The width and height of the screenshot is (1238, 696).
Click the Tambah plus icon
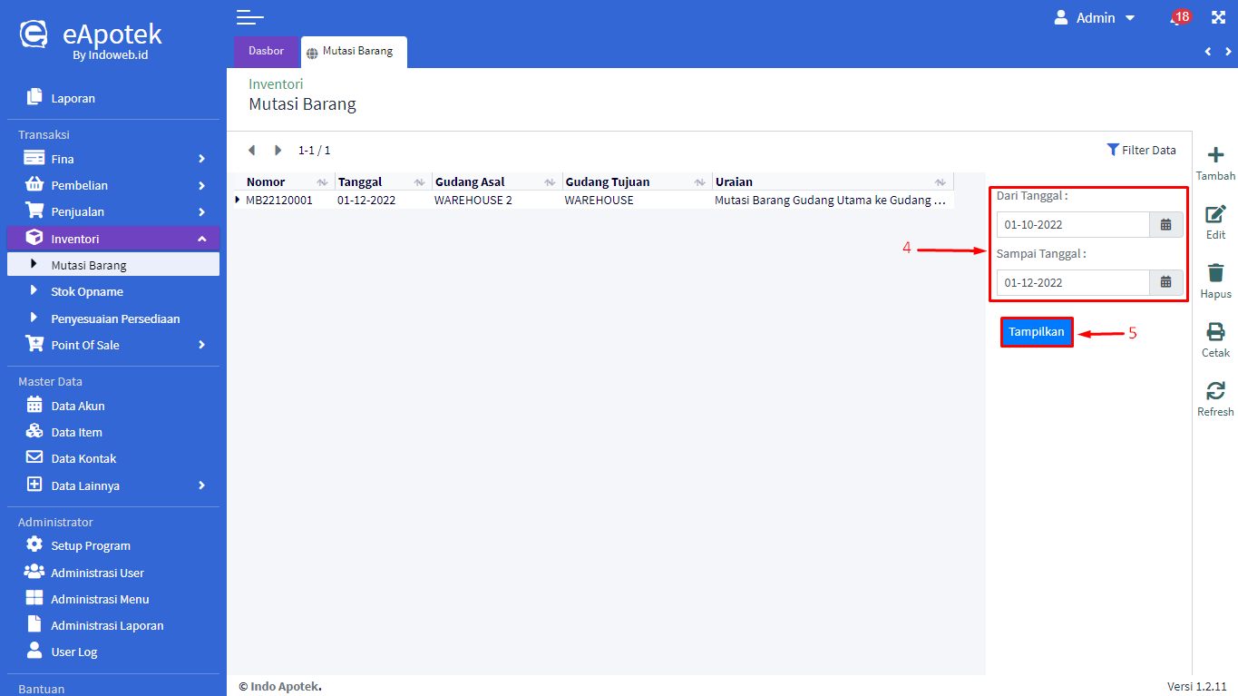[x=1215, y=156]
